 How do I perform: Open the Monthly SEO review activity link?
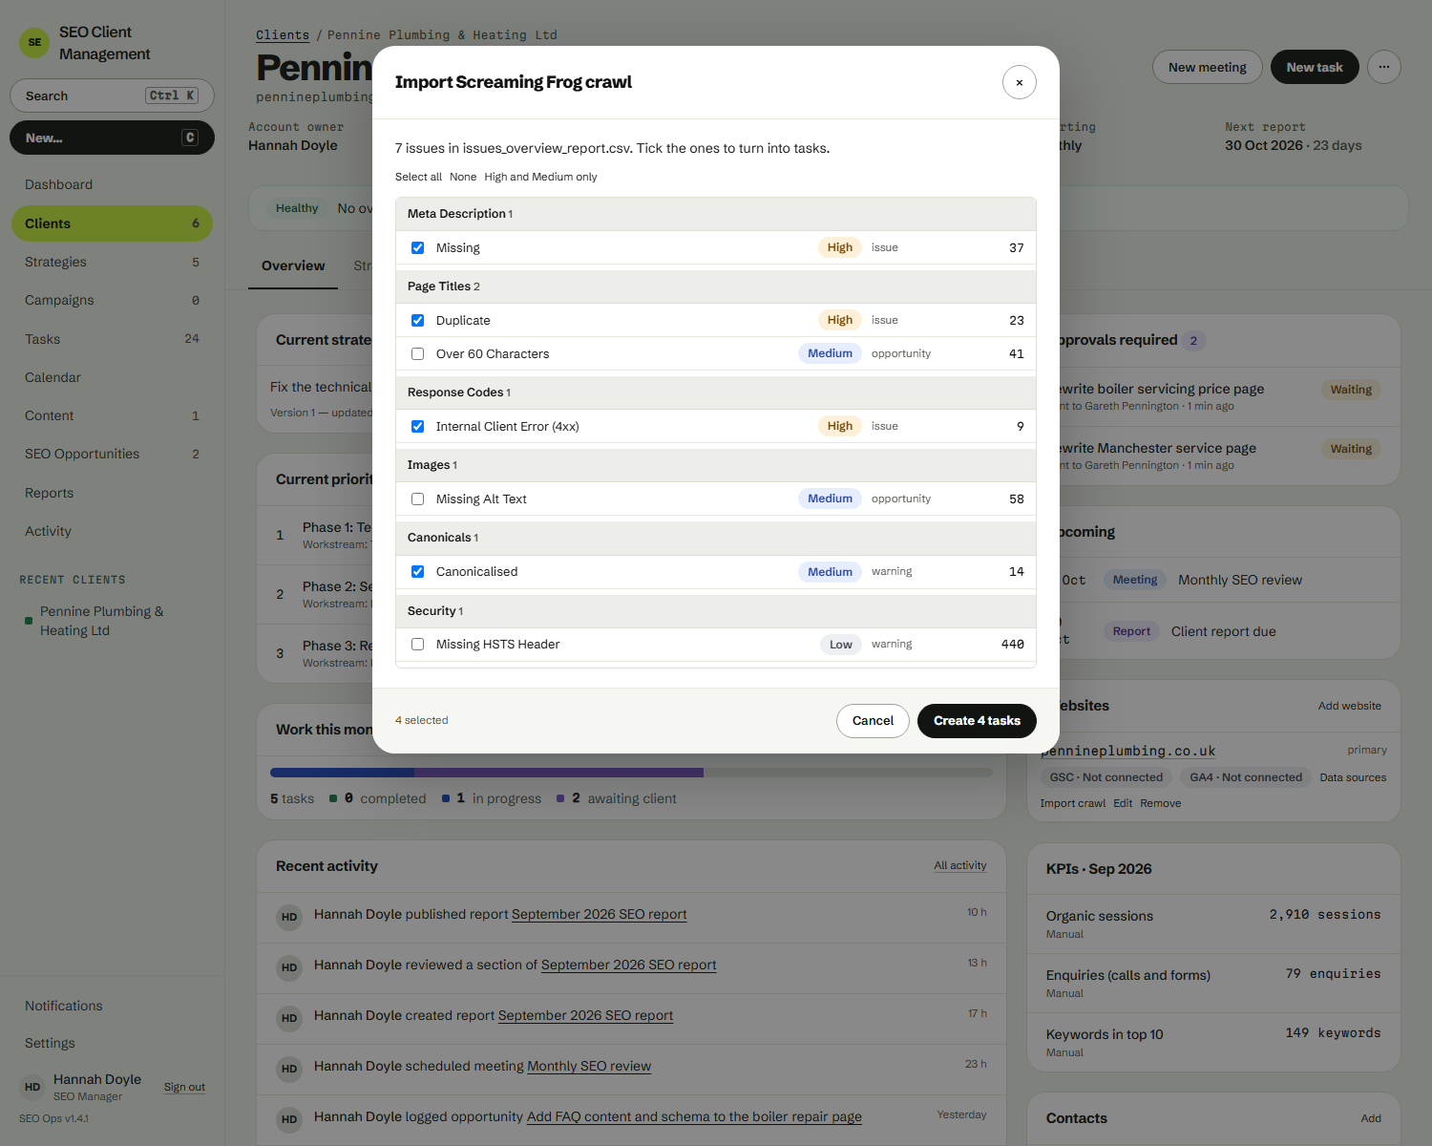[x=589, y=1066]
